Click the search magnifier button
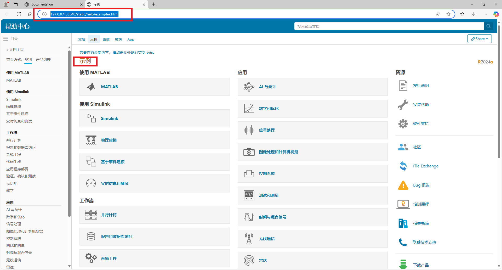 [488, 26]
